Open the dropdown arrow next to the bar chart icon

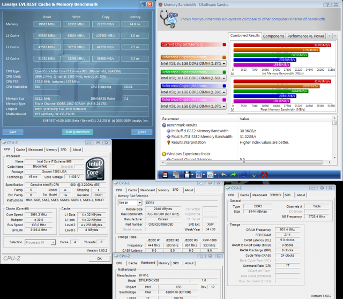(x=204, y=175)
